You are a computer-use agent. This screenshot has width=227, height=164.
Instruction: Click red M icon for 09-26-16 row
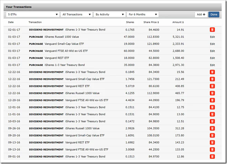[x=212, y=128]
